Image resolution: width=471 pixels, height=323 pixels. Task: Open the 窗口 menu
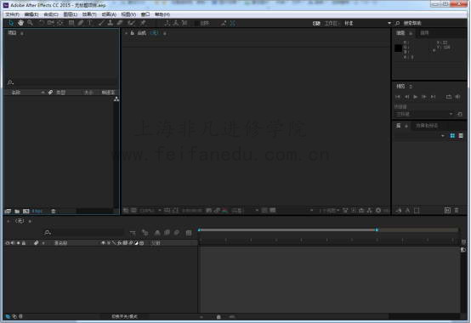[145, 14]
